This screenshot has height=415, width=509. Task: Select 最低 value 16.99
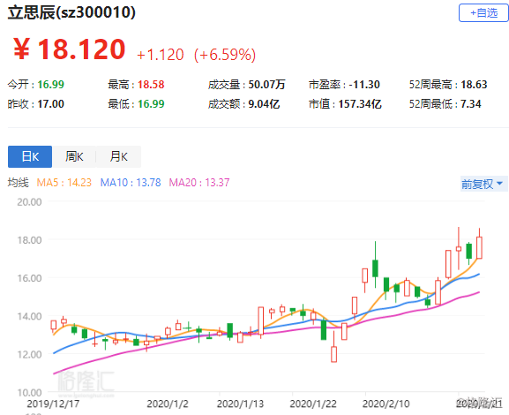click(x=151, y=104)
